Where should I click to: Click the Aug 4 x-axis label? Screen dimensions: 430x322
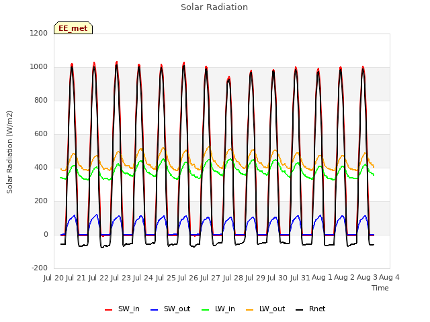pos(390,278)
